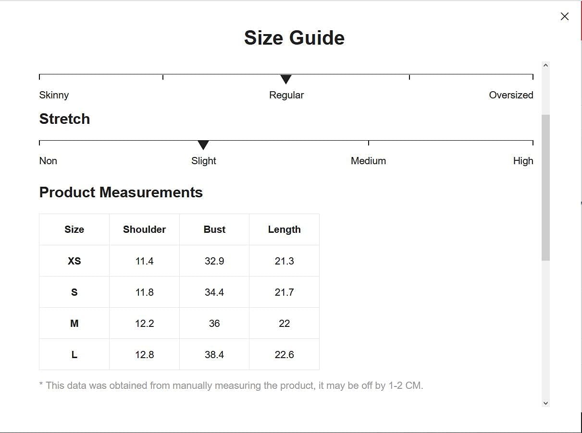This screenshot has height=433, width=582.
Task: Select the Oversized fit label
Action: click(x=511, y=95)
